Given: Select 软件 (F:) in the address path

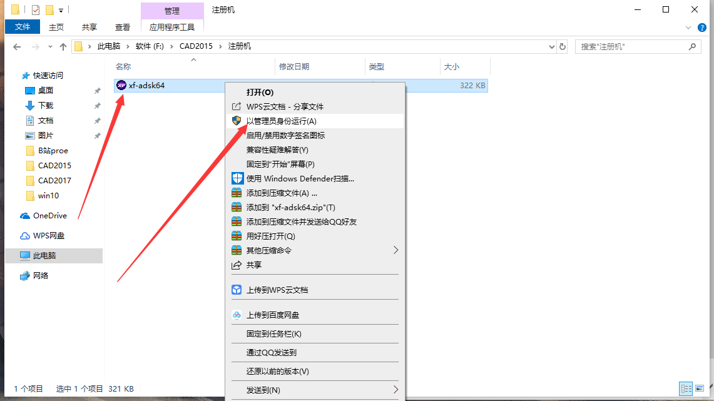Looking at the screenshot, I should [150, 46].
